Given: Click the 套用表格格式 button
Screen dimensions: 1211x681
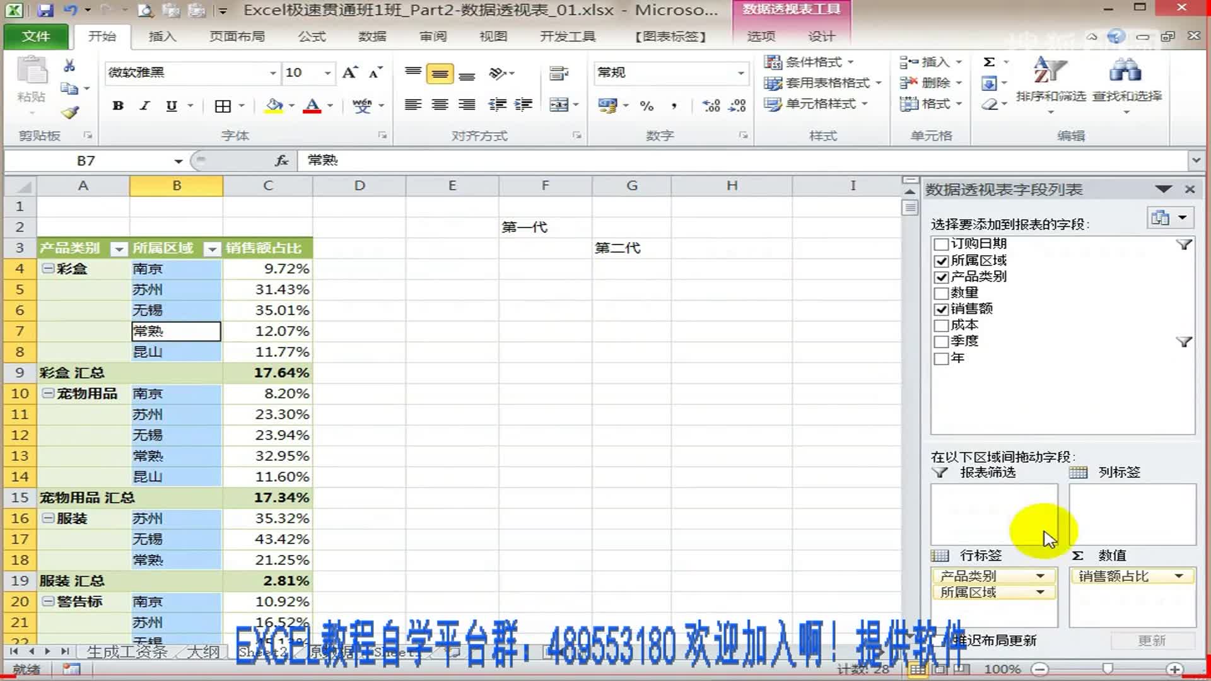Looking at the screenshot, I should 820,83.
